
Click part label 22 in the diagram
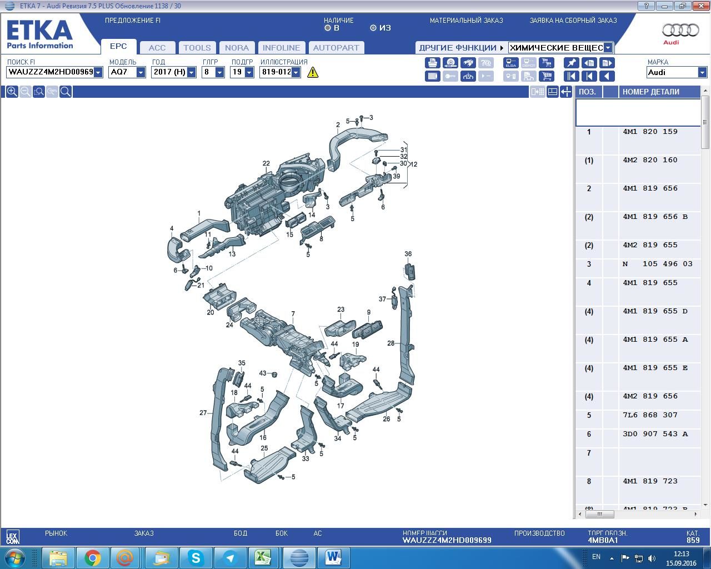[266, 164]
